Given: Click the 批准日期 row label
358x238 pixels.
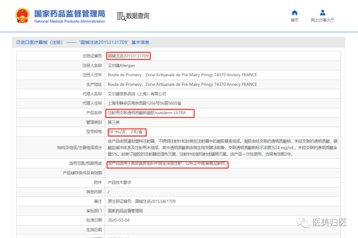Looking at the screenshot, I should (x=94, y=220).
